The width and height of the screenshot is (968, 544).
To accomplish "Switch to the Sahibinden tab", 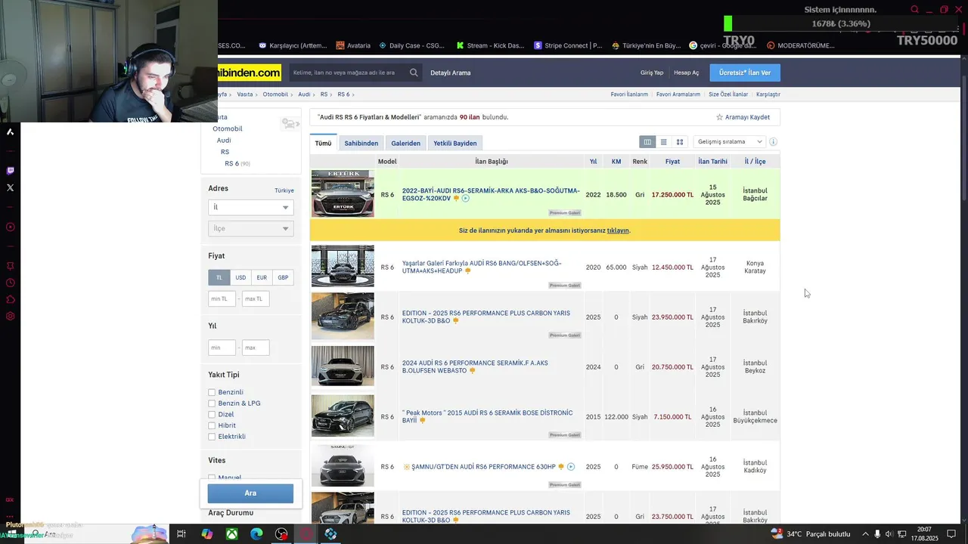I will [x=361, y=143].
